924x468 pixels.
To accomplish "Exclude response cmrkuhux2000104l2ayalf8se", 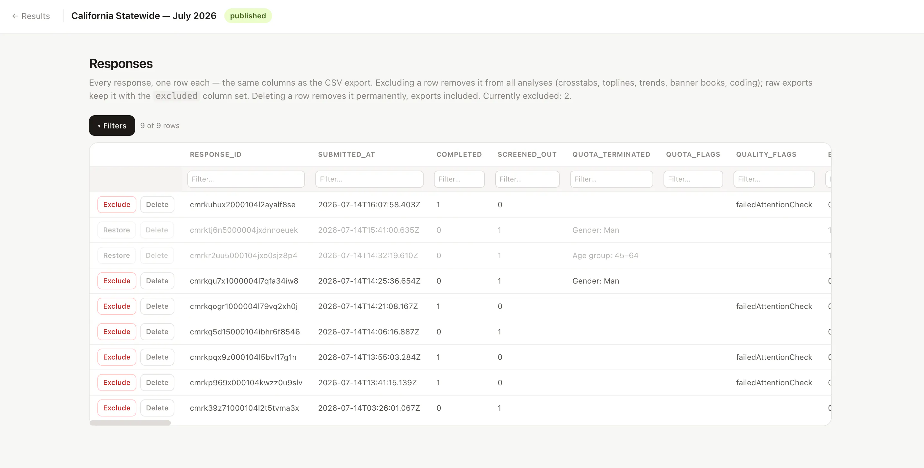I will [117, 204].
